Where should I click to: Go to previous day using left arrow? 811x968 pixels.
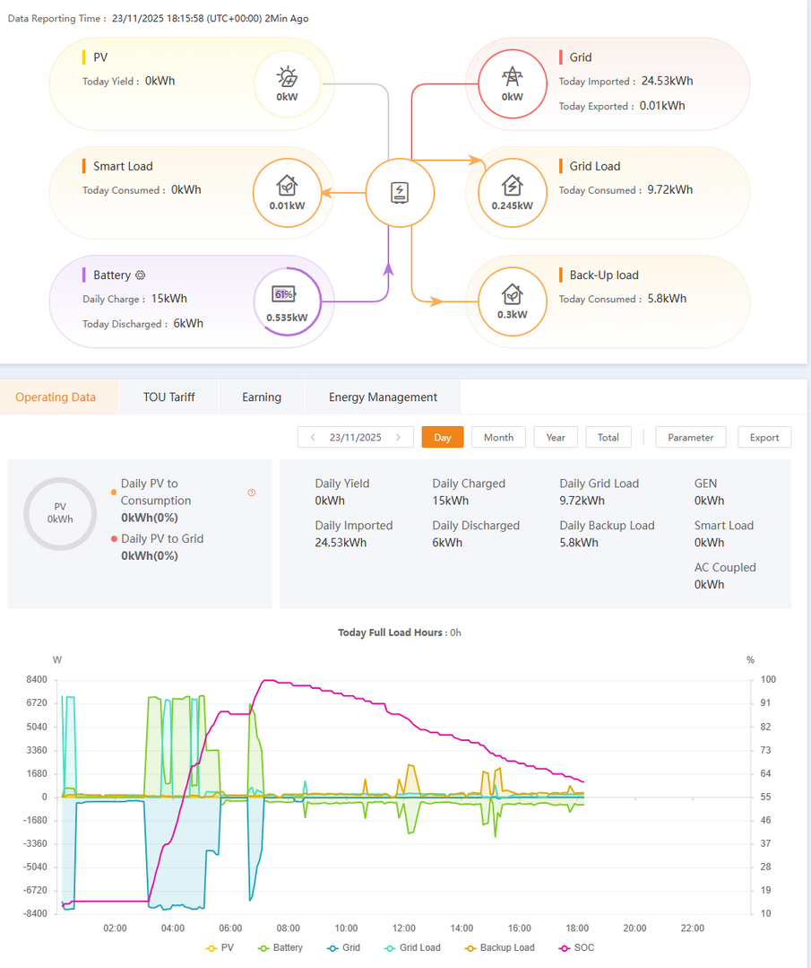313,438
